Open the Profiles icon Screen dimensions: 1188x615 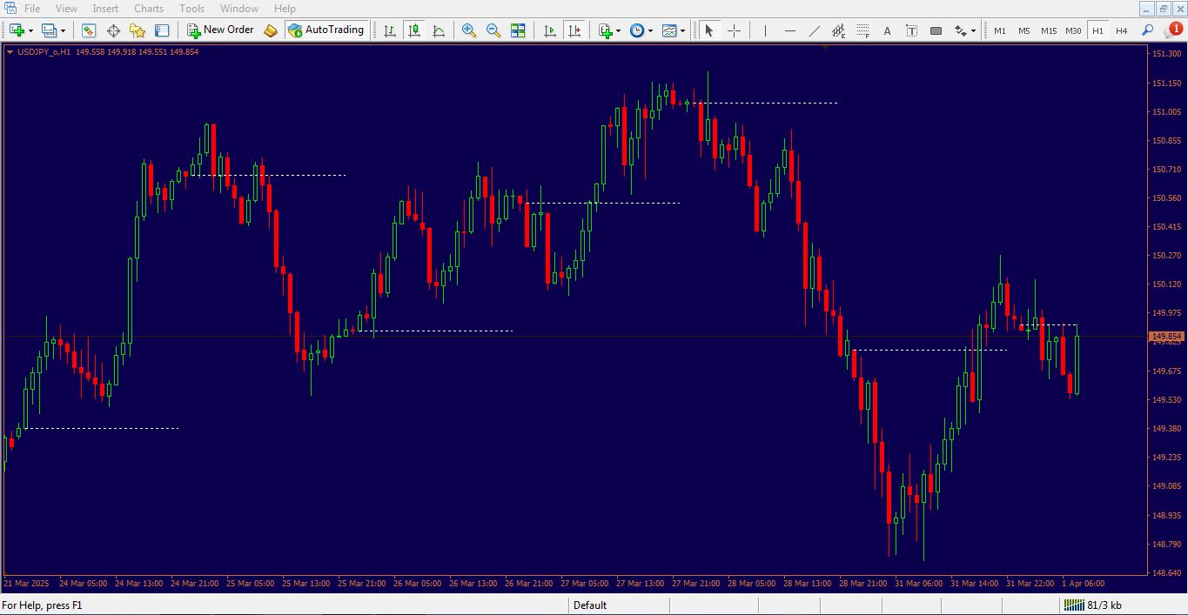point(49,30)
